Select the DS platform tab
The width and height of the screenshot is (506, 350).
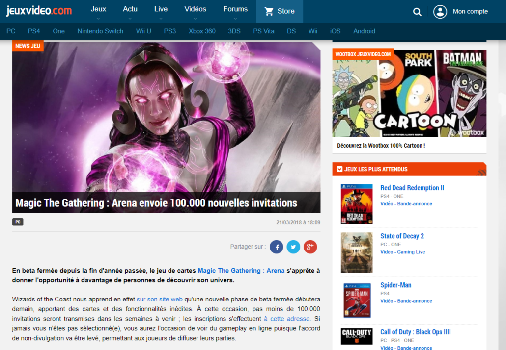[x=291, y=31]
